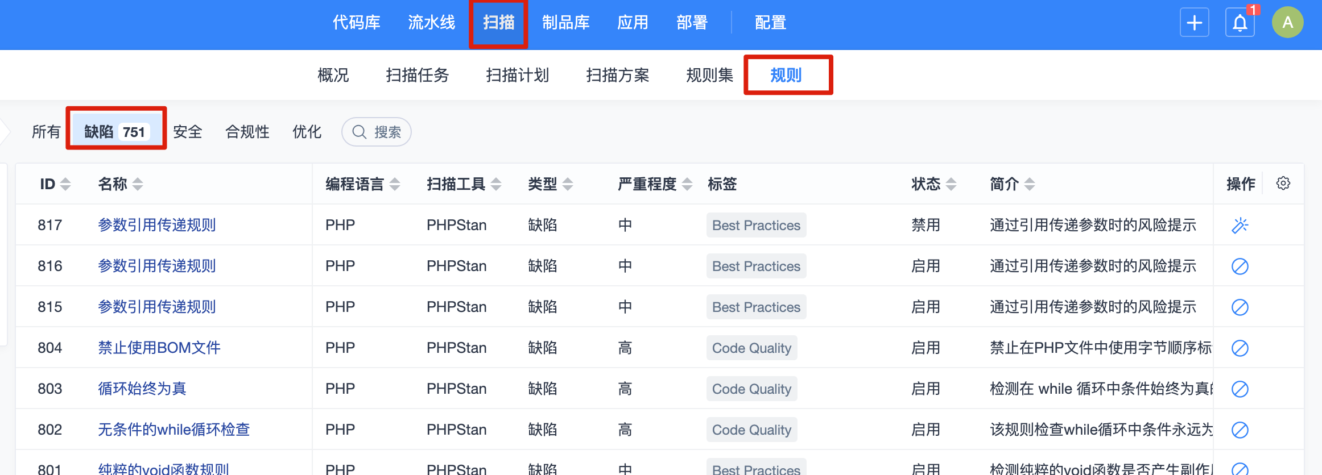The width and height of the screenshot is (1322, 475).
Task: Click the enable icon for rule 817
Action: coord(1240,226)
